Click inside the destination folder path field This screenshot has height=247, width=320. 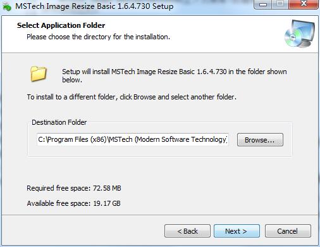(x=133, y=139)
